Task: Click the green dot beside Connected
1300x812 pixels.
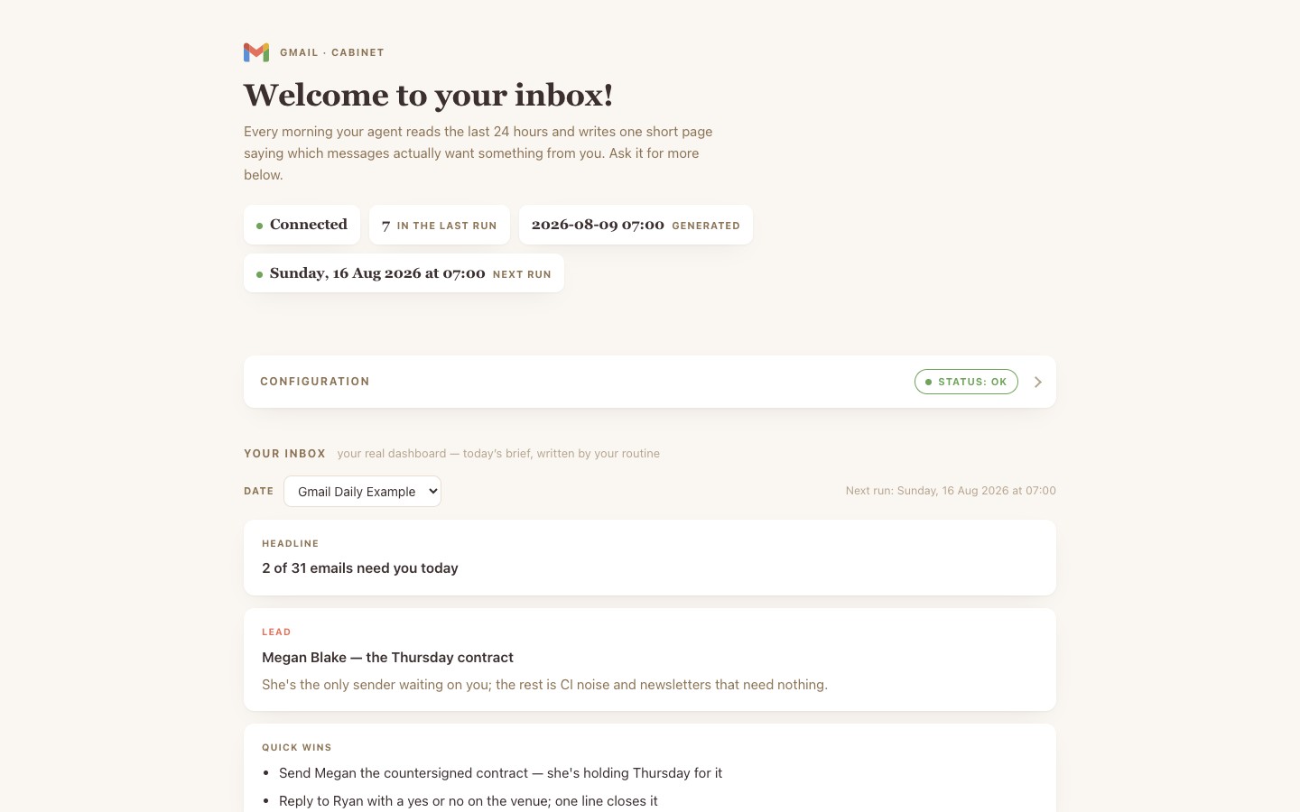Action: pos(259,226)
